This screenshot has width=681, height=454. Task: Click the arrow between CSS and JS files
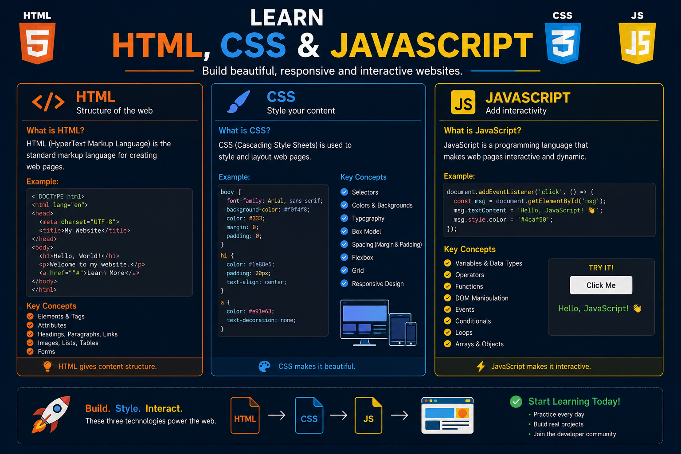coord(339,415)
